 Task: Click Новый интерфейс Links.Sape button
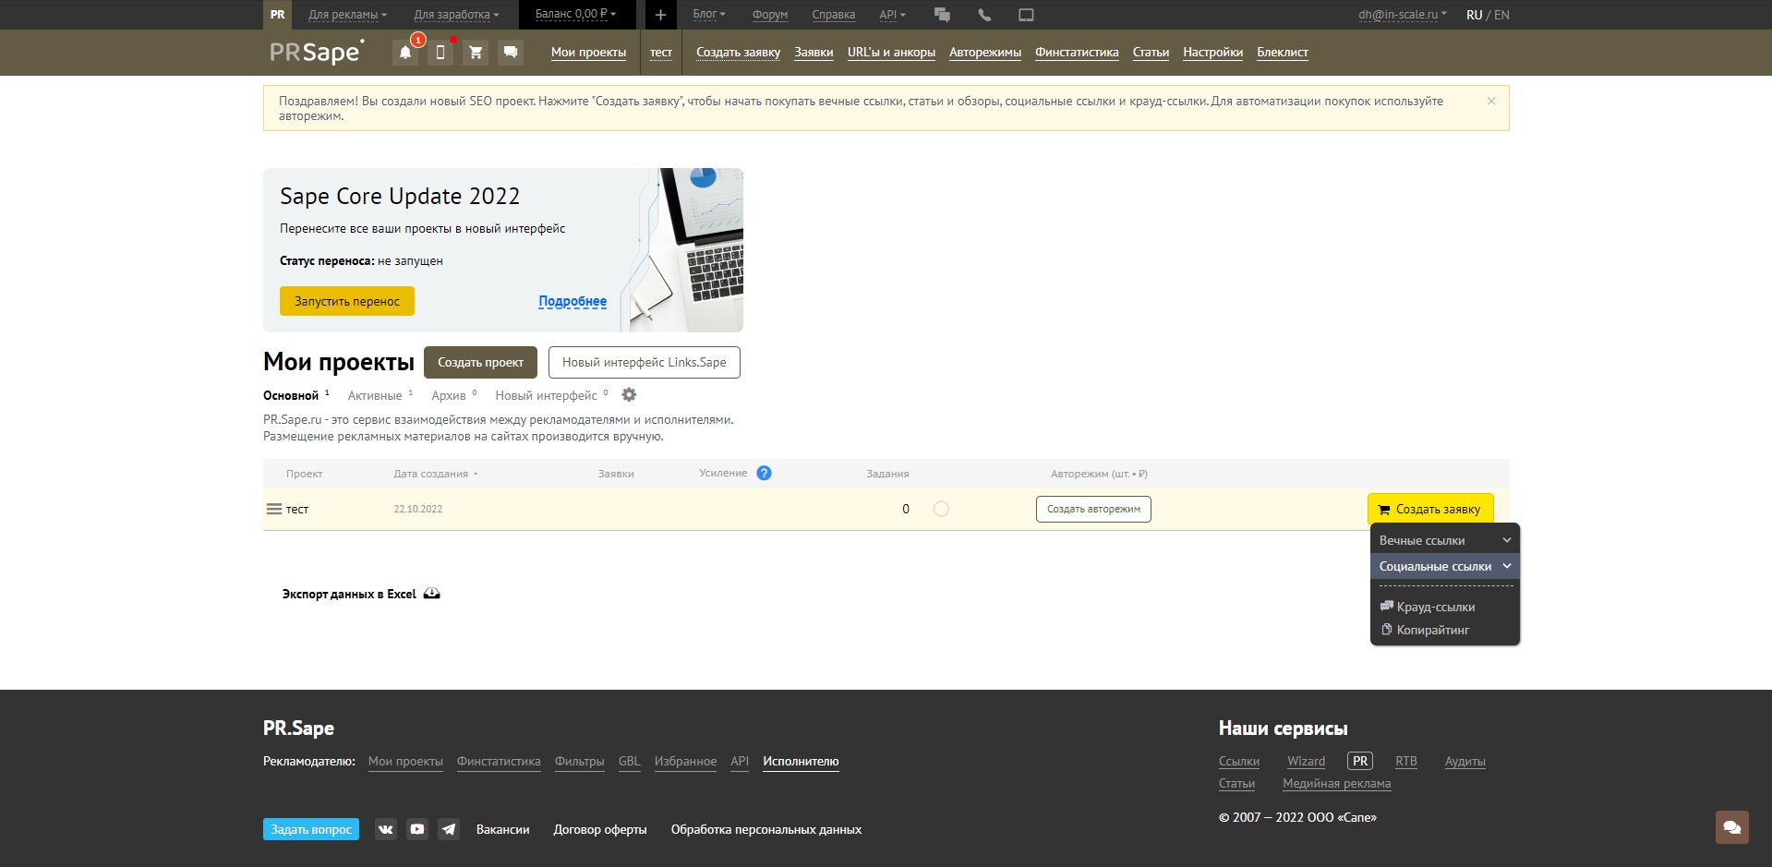pos(645,362)
